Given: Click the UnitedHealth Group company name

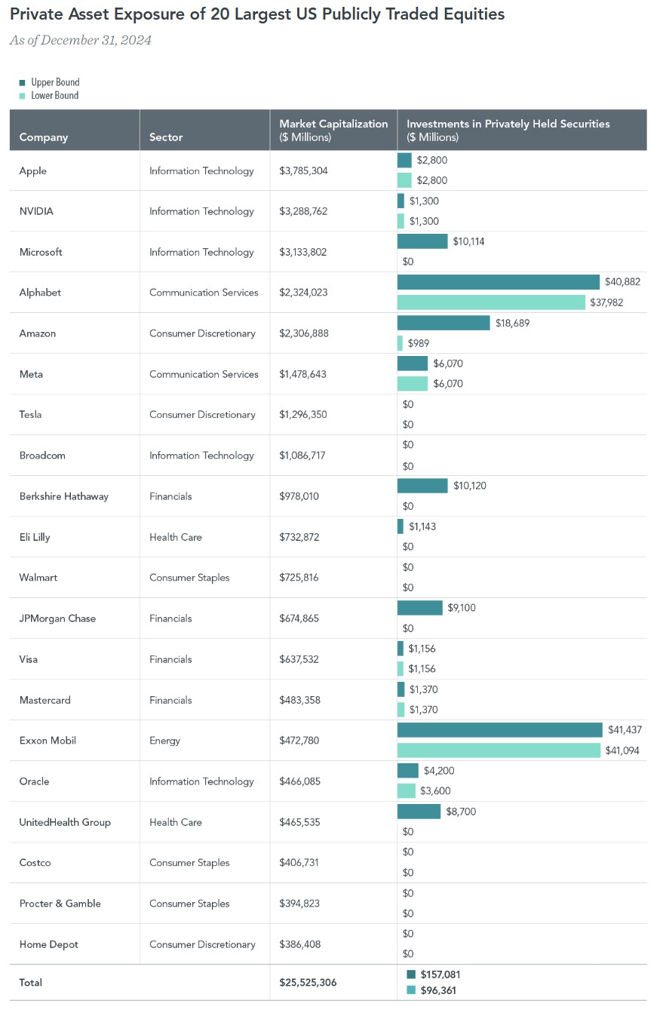Looking at the screenshot, I should click(x=65, y=822).
